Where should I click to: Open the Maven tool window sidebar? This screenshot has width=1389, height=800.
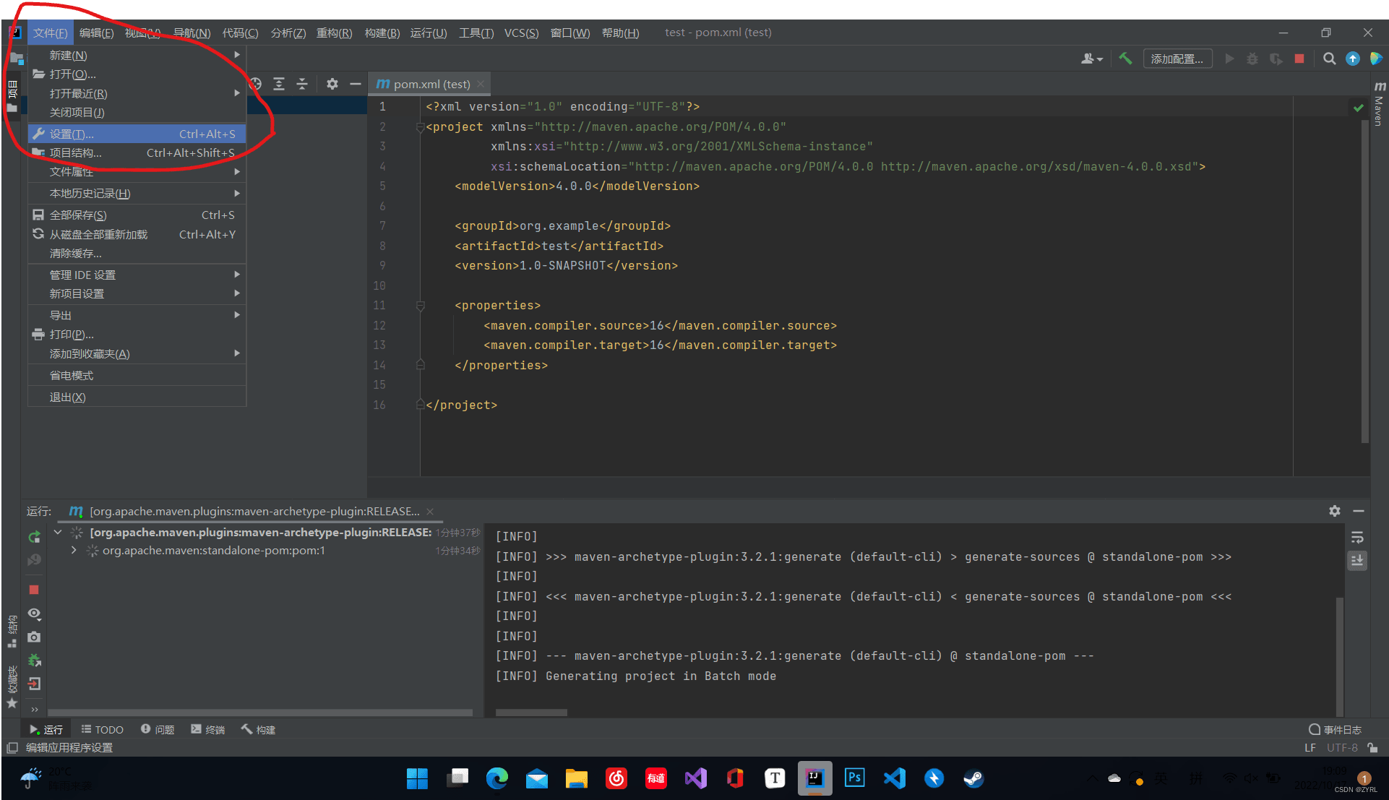[1379, 105]
